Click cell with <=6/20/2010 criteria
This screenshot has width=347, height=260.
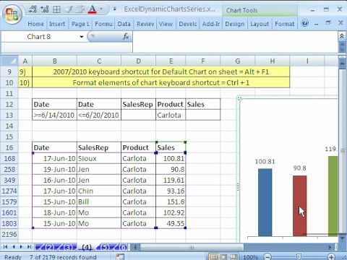[99, 115]
